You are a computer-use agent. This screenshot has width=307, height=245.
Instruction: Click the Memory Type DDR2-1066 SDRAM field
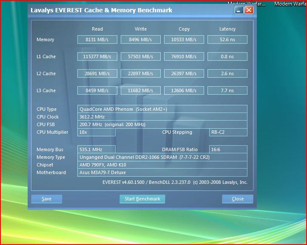[162, 157]
